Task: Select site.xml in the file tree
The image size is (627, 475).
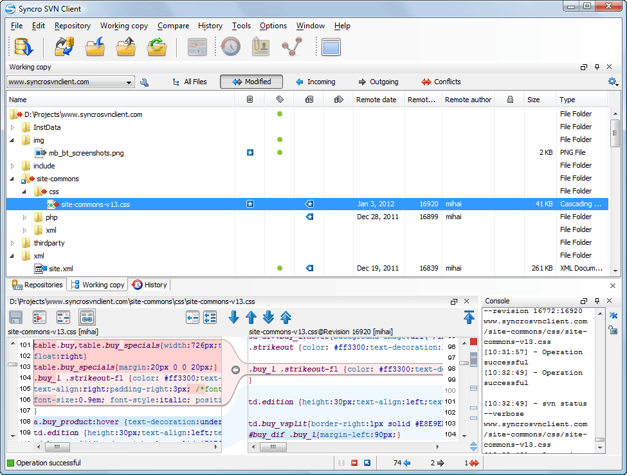Action: click(x=61, y=269)
